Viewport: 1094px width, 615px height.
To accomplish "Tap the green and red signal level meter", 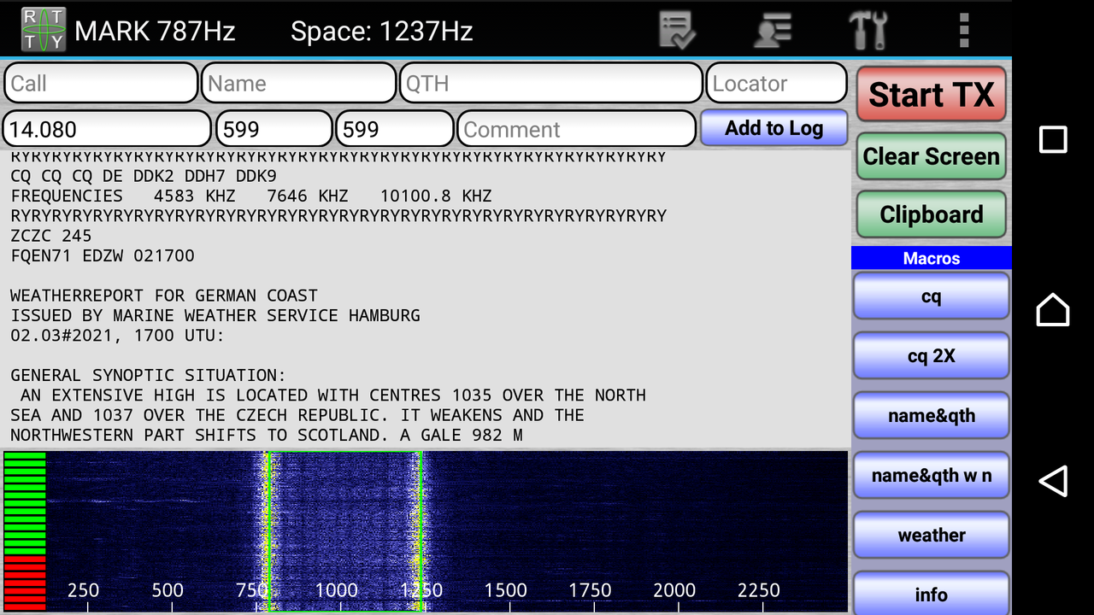I will pyautogui.click(x=25, y=530).
